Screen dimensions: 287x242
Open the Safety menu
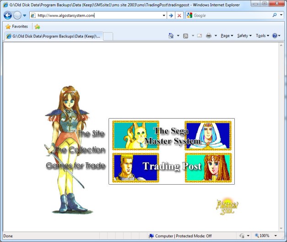[x=244, y=36]
